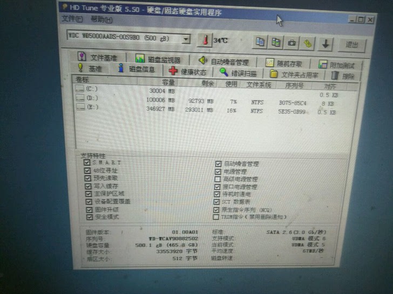Image resolution: width=393 pixels, height=294 pixels.
Task: Click the firmware version 01.00A01 value
Action: [x=185, y=232]
